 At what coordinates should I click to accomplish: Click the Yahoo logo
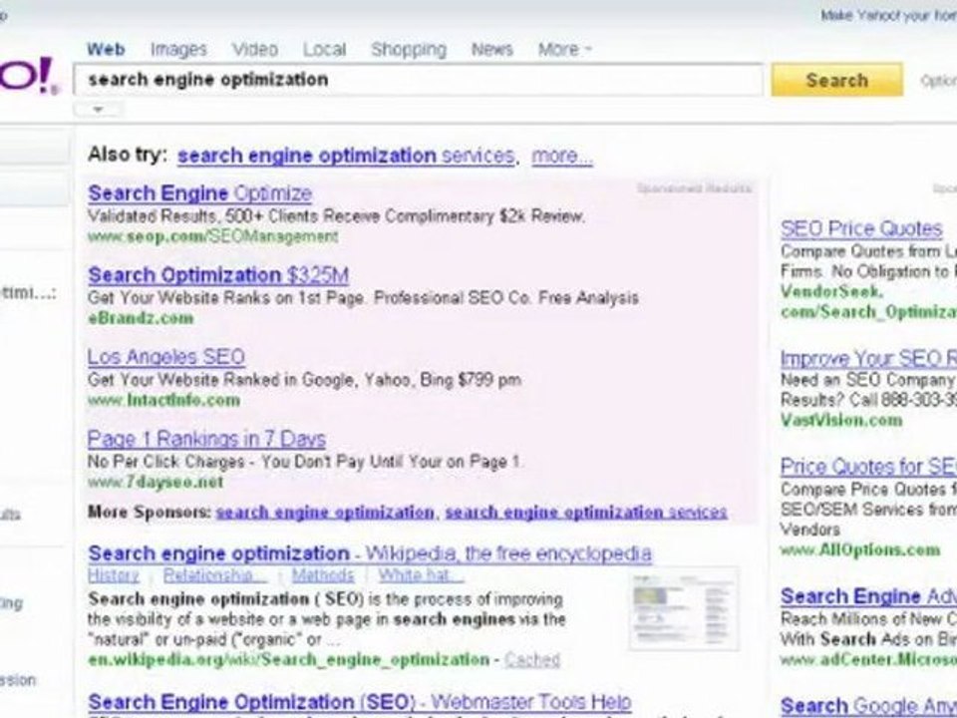(29, 77)
